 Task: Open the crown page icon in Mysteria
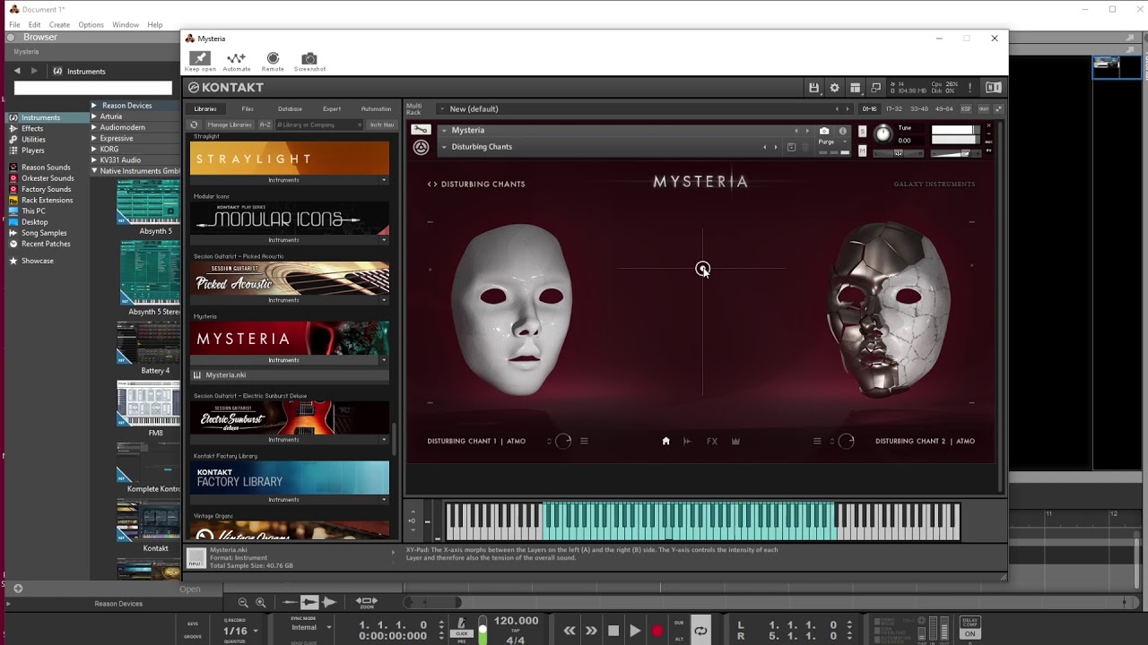(x=735, y=441)
